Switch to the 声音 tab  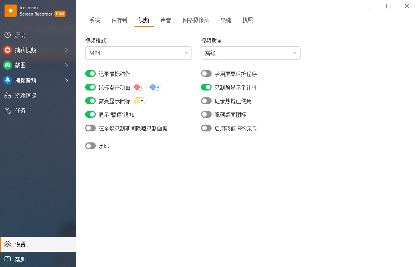tap(166, 20)
